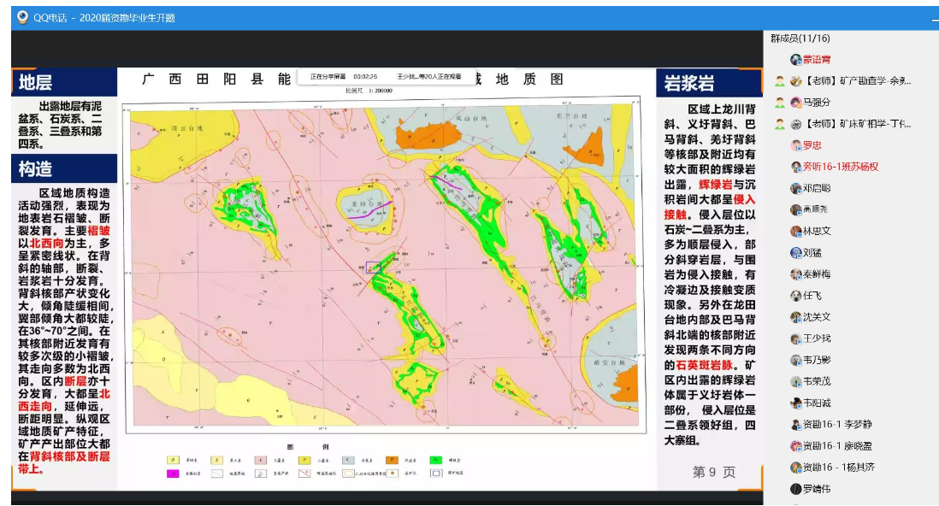Click 刘猛's avatar in member list
Viewport: 939px width, 506px height.
(x=795, y=253)
